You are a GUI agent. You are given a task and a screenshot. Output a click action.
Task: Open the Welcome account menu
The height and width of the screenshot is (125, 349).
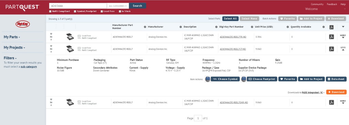[312, 9]
